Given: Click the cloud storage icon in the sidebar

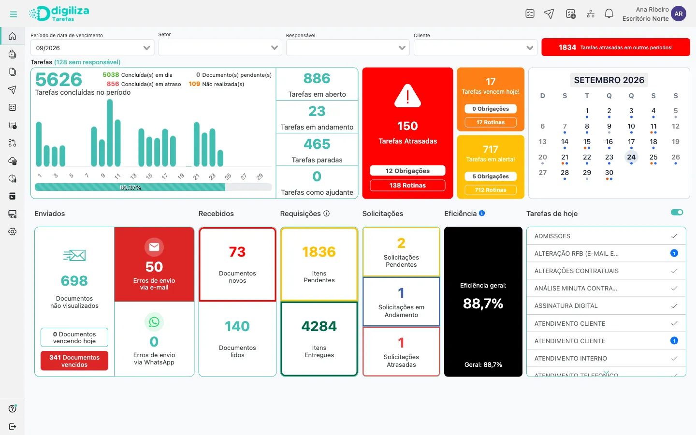Looking at the screenshot, I should tap(13, 160).
